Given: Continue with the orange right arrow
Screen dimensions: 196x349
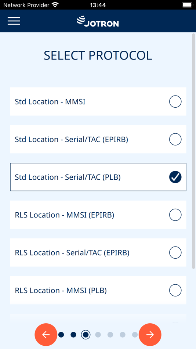Looking at the screenshot, I should pyautogui.click(x=150, y=335).
